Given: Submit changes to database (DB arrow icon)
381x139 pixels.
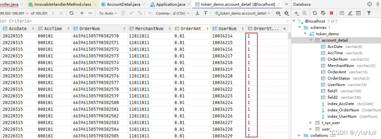Looking at the screenshot, I should click(123, 13).
